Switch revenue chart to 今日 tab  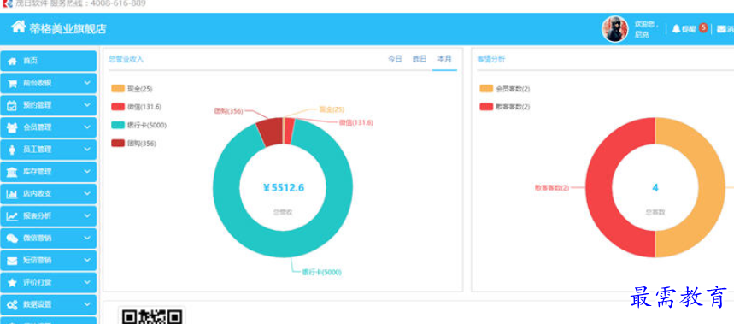coord(395,59)
